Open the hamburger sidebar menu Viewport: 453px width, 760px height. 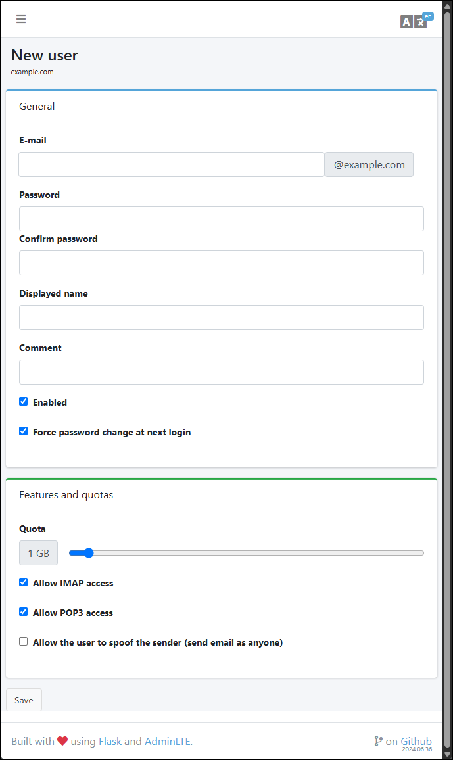21,19
